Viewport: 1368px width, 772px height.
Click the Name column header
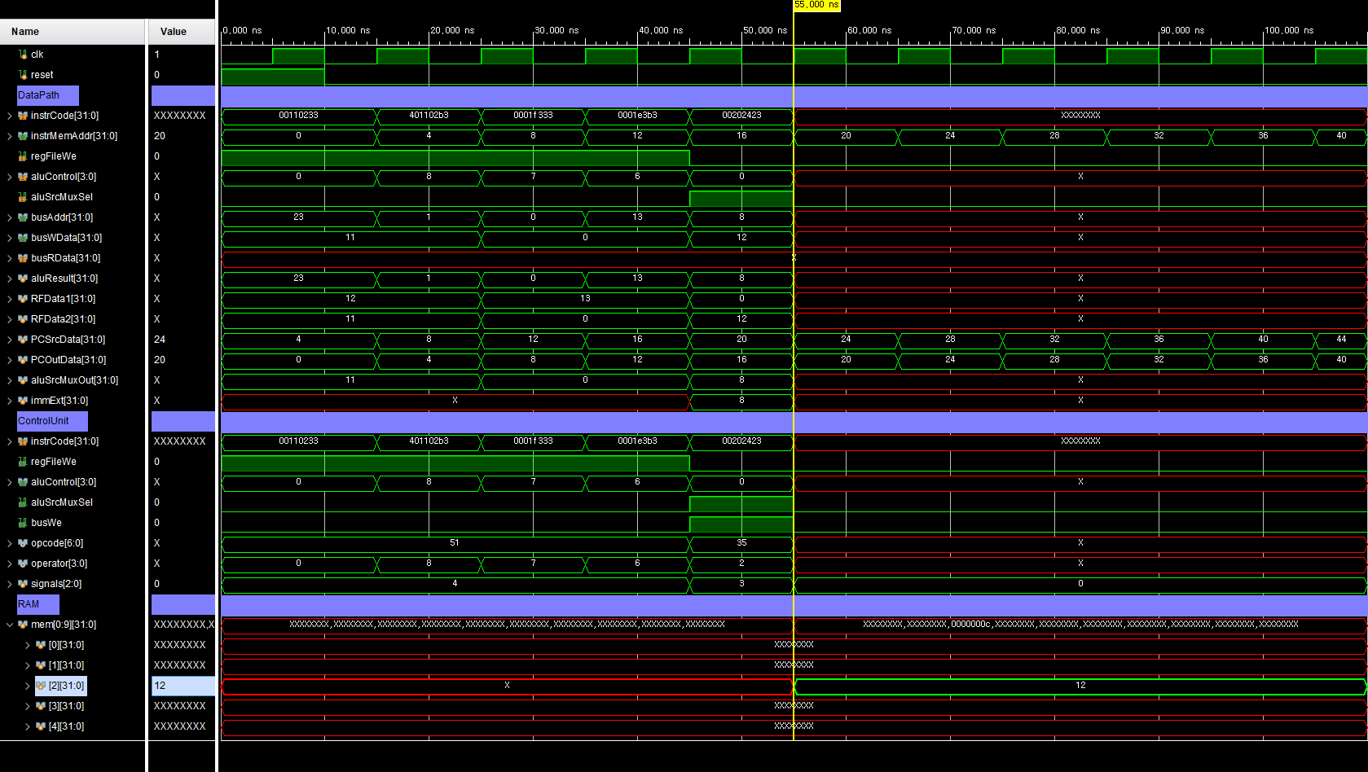pos(73,32)
